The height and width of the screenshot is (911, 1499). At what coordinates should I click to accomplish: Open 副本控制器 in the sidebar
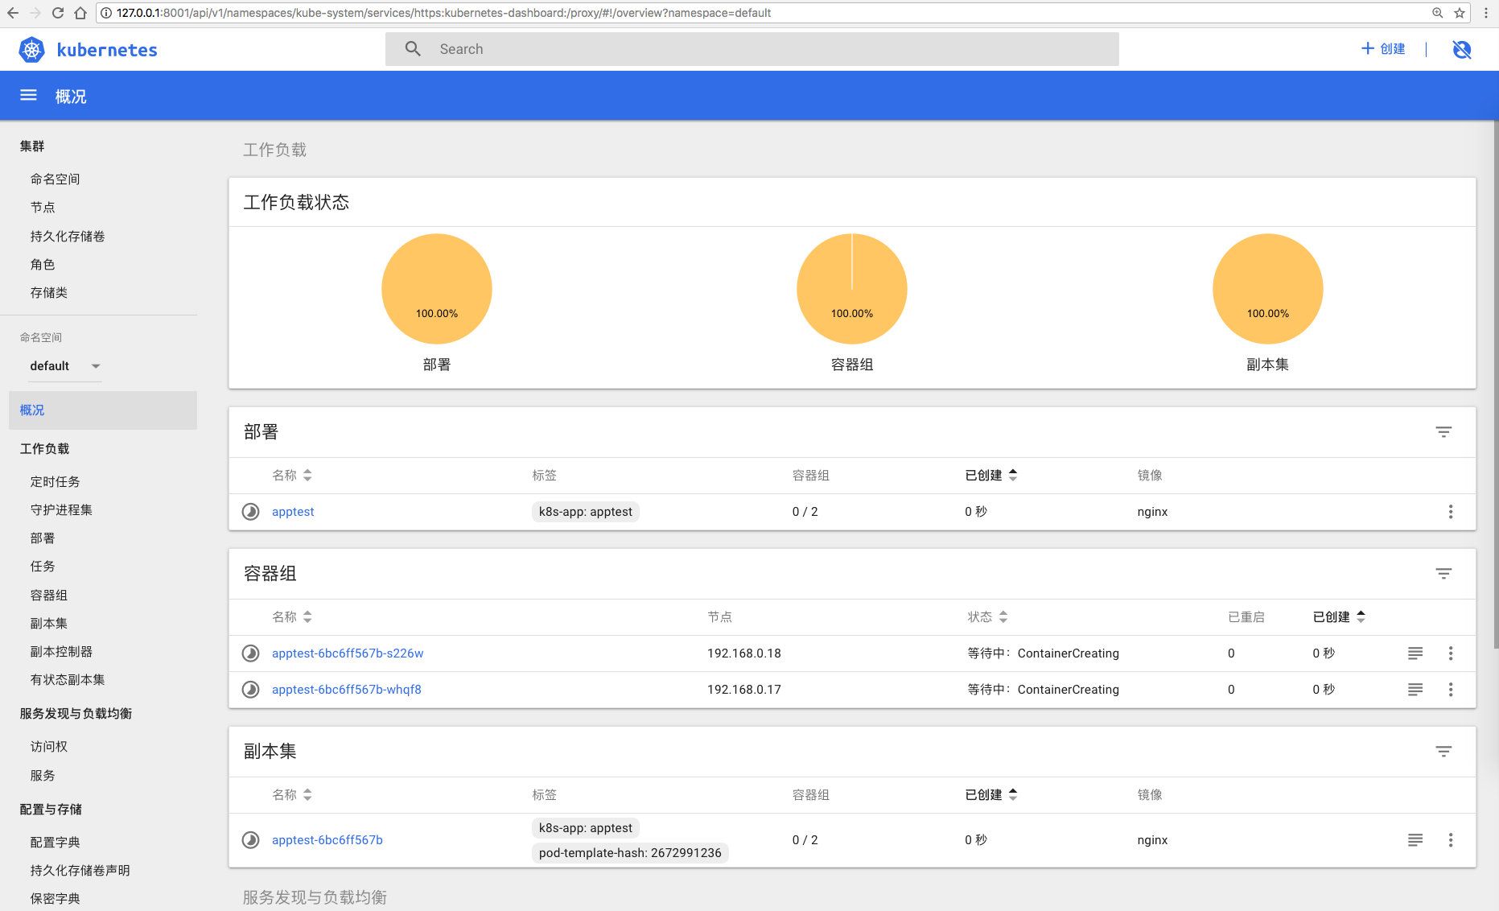(61, 652)
